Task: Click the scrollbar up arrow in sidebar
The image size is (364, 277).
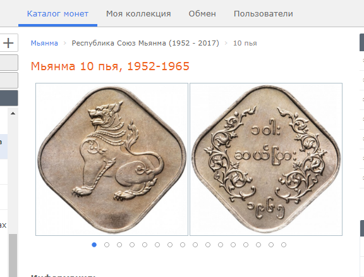Action: point(13,113)
